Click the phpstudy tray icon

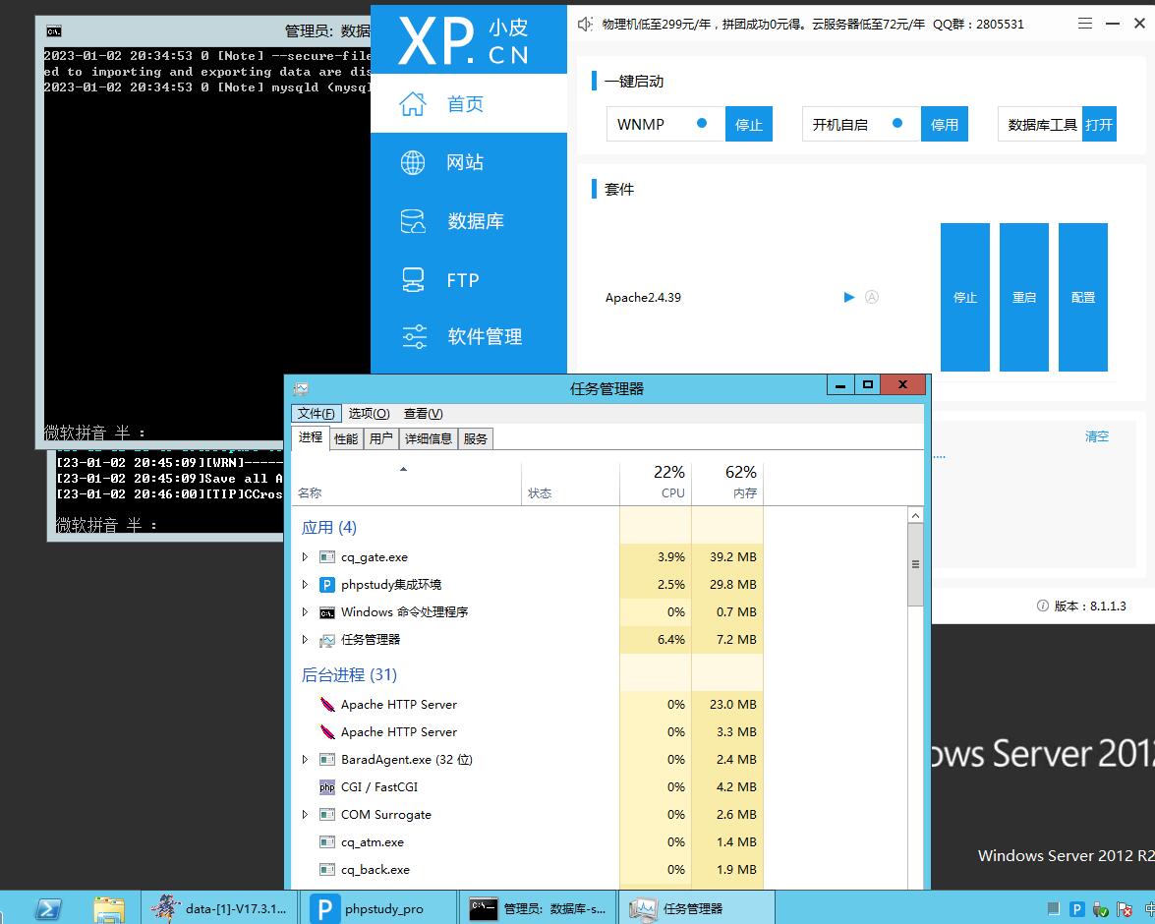[x=1077, y=909]
